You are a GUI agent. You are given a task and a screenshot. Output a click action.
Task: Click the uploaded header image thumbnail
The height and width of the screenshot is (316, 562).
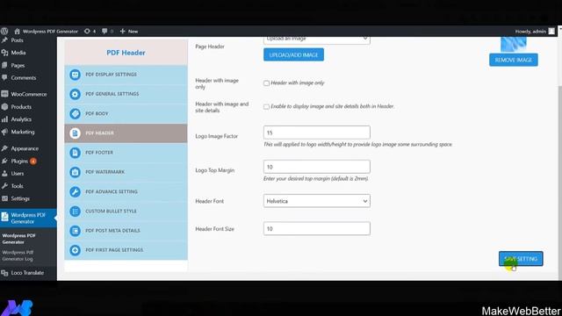[513, 44]
